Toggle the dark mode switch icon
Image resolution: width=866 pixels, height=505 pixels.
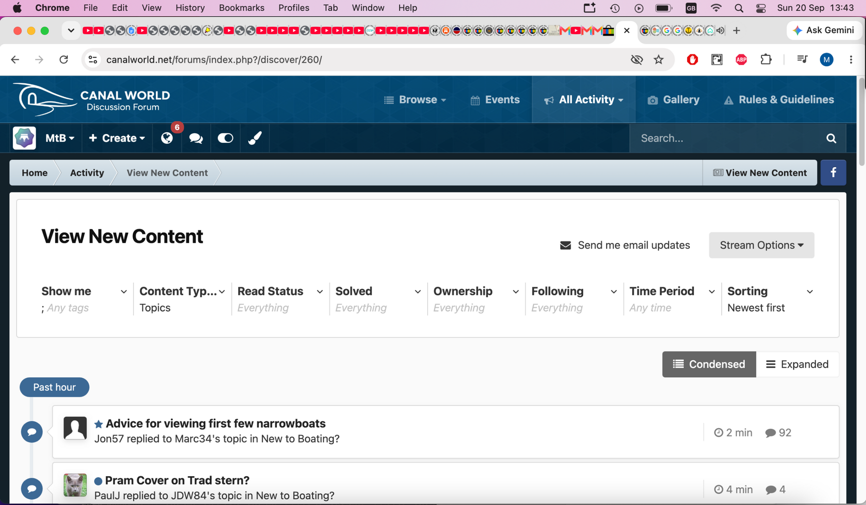225,139
